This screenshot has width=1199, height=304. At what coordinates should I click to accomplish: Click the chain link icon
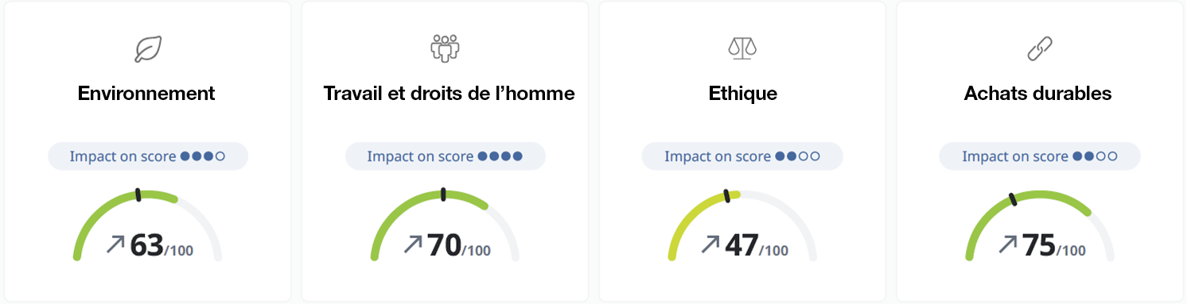click(1039, 49)
